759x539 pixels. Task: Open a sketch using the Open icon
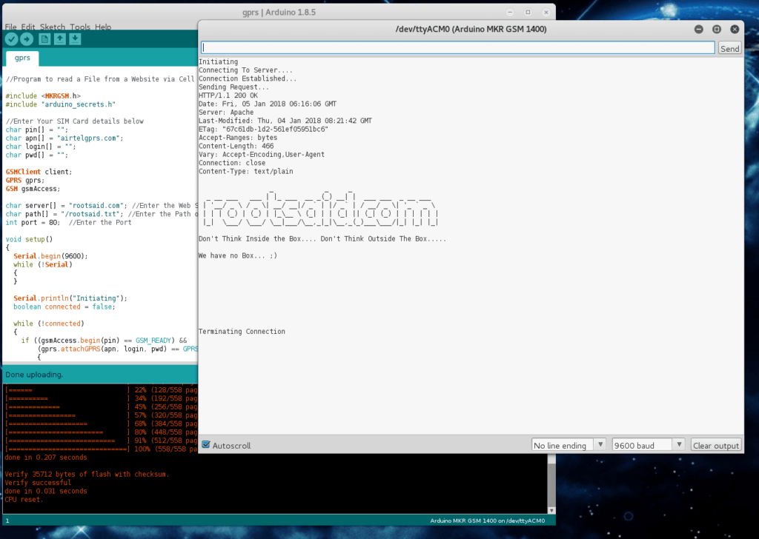(60, 39)
